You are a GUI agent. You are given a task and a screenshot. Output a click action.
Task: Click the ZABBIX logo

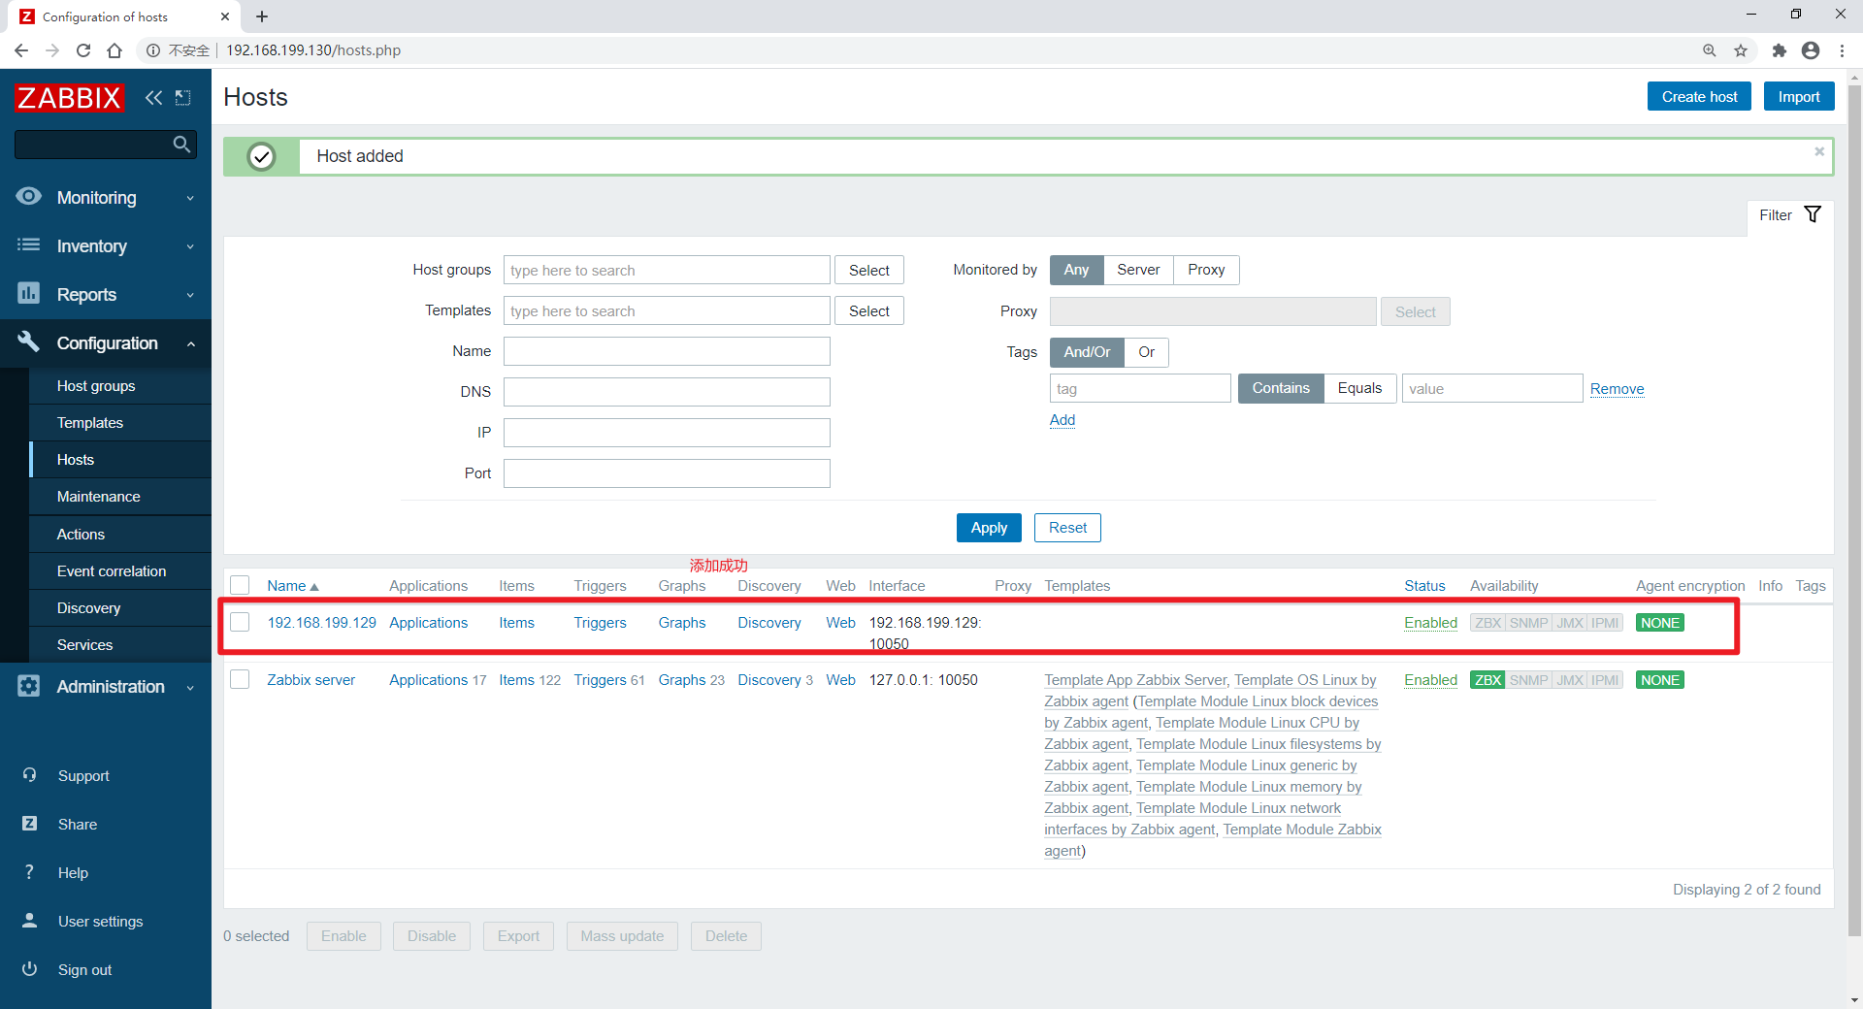pyautogui.click(x=69, y=97)
